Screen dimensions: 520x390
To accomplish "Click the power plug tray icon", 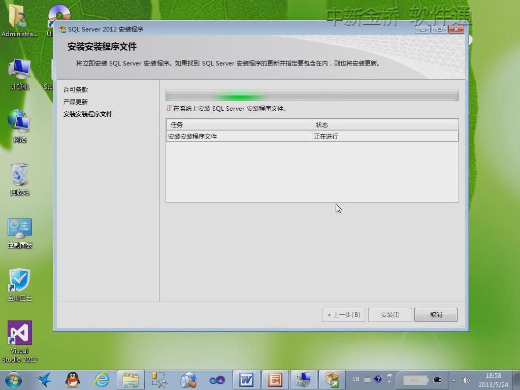I will [437, 380].
